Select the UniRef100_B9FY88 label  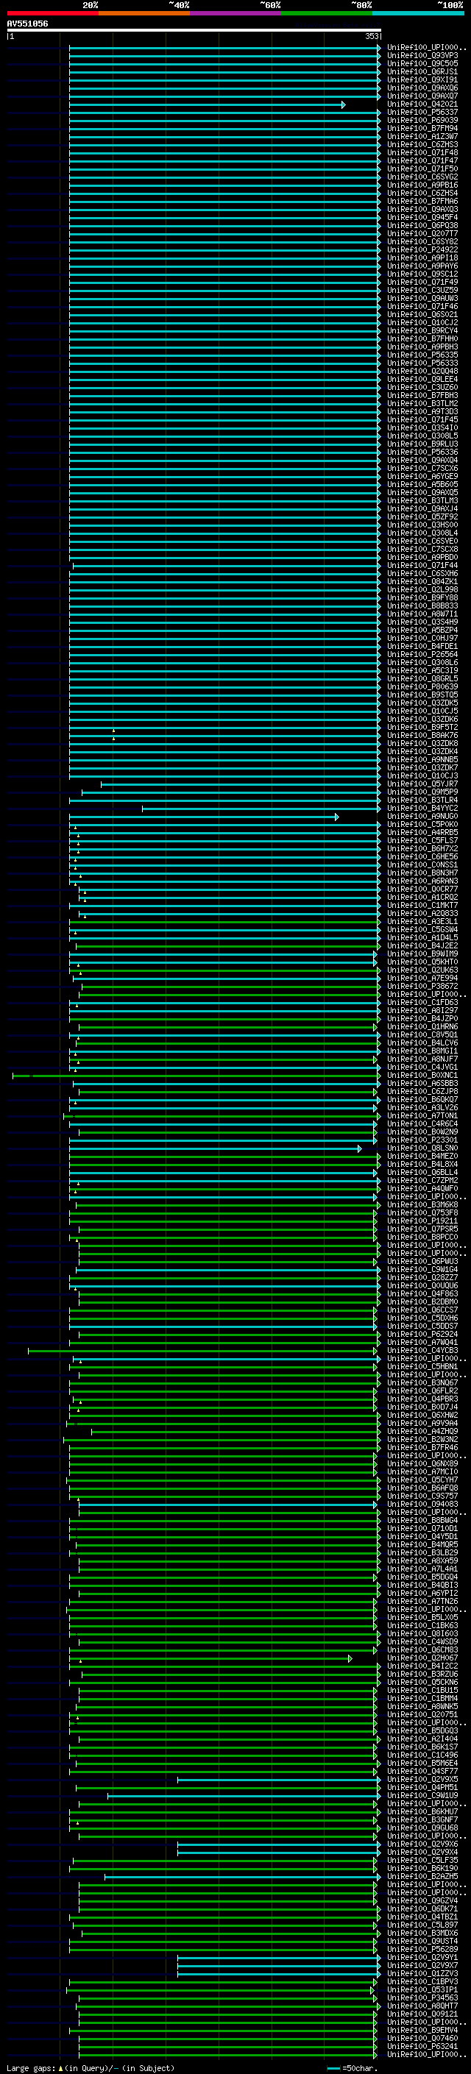pos(422,597)
